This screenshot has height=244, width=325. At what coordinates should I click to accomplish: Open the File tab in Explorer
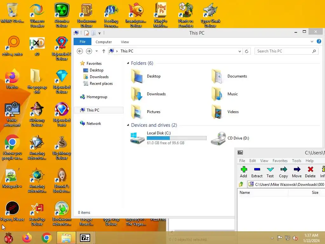[83, 42]
